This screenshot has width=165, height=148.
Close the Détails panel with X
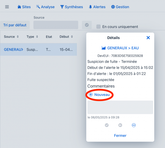(148, 38)
